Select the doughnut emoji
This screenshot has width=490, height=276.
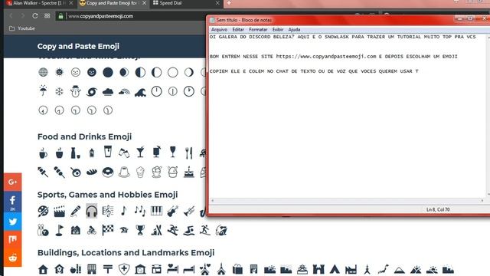point(108,172)
